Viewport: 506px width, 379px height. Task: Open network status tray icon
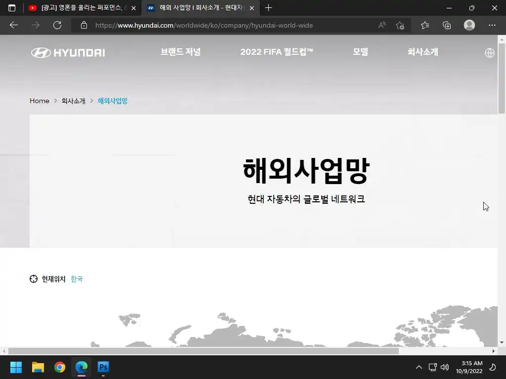432,367
